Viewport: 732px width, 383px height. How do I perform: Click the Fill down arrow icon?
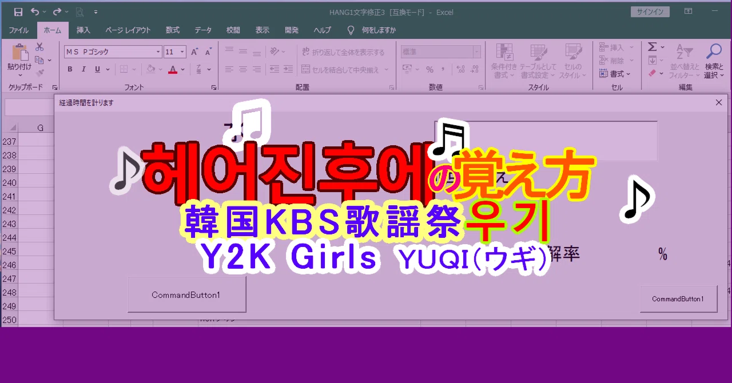click(x=652, y=60)
